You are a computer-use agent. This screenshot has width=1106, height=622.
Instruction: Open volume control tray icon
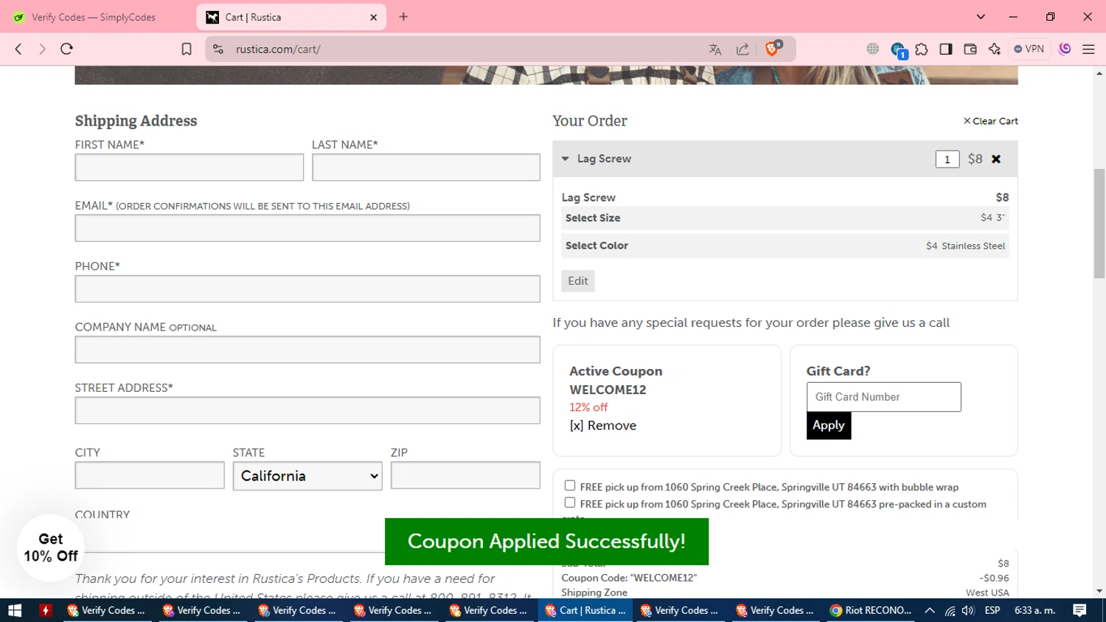[x=968, y=610]
